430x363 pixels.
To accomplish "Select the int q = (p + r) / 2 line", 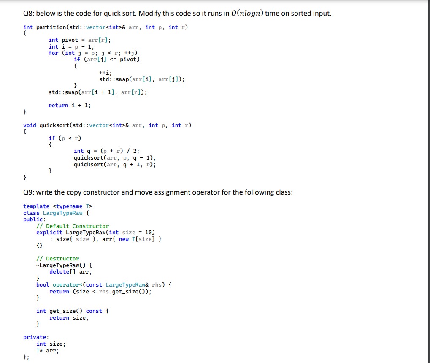I will click(106, 151).
